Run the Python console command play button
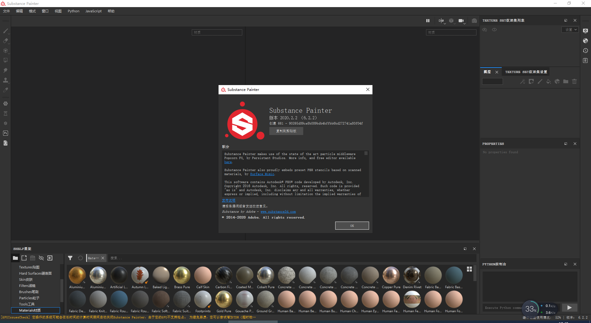This screenshot has width=591, height=323. pyautogui.click(x=569, y=308)
